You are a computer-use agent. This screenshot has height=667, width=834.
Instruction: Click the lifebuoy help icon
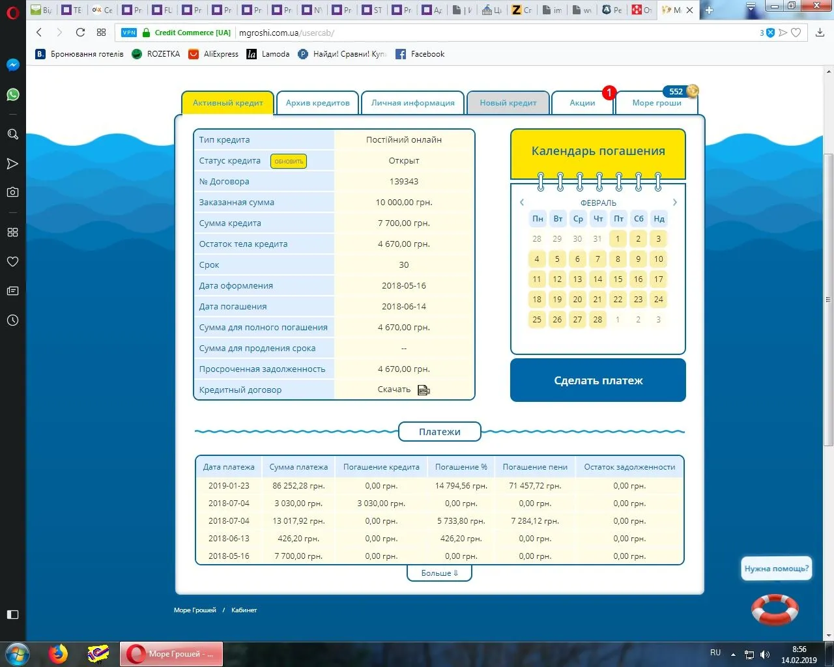(775, 610)
